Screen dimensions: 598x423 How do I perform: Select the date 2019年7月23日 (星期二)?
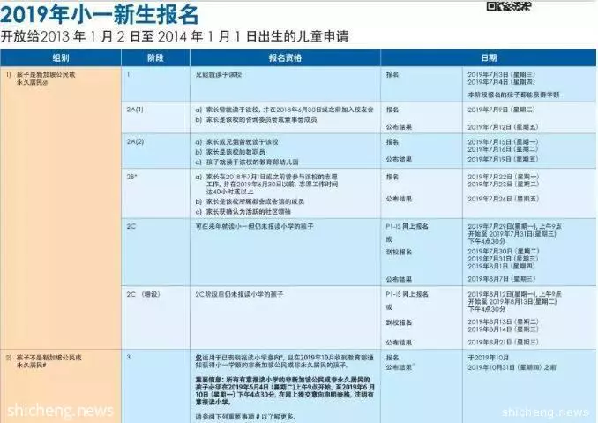tap(504, 184)
